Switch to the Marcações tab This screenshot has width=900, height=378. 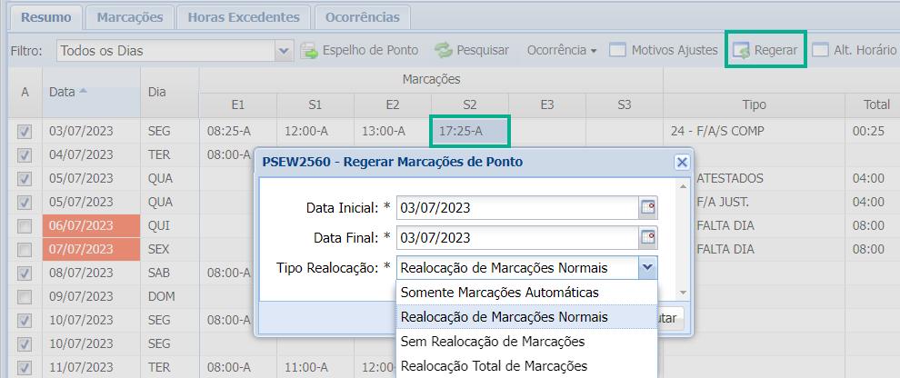pos(130,17)
